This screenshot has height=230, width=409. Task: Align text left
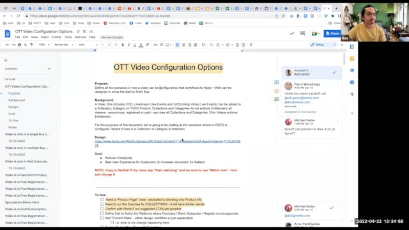(178, 45)
